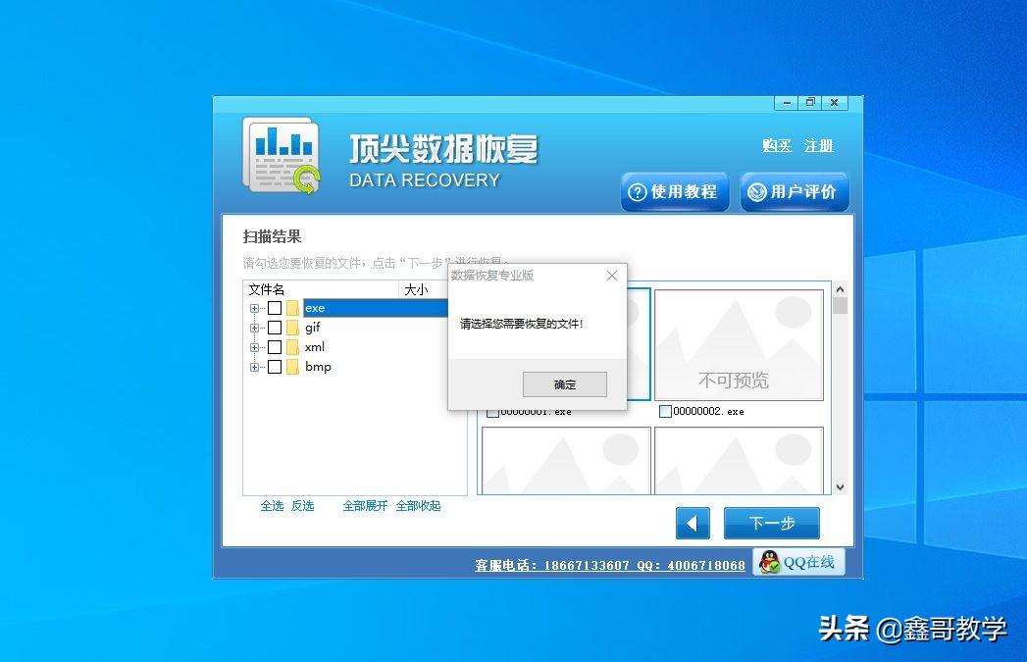Click the customer service phone and QQ link

610,565
